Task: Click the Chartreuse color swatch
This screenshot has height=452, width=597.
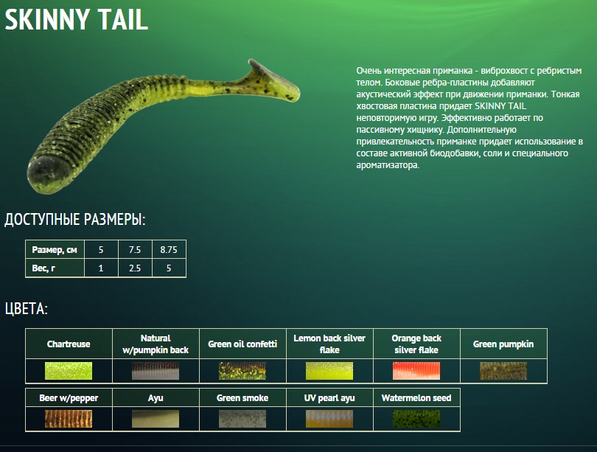Action: [x=69, y=370]
